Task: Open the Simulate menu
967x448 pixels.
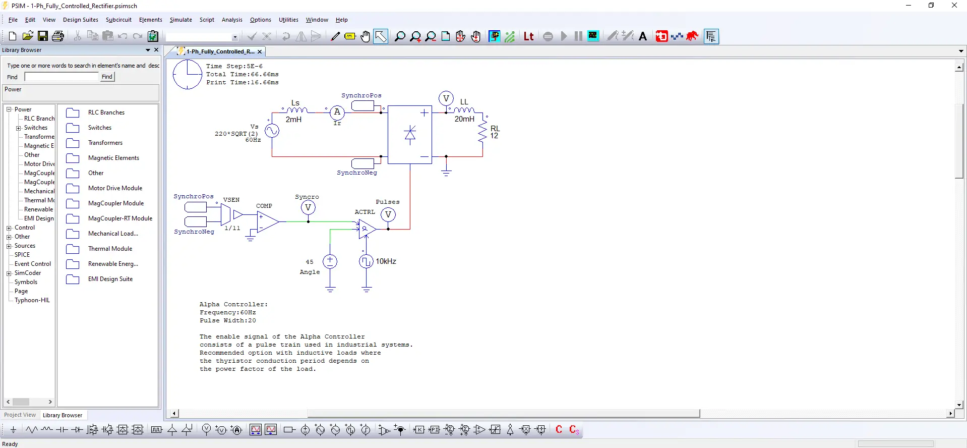Action: (180, 20)
